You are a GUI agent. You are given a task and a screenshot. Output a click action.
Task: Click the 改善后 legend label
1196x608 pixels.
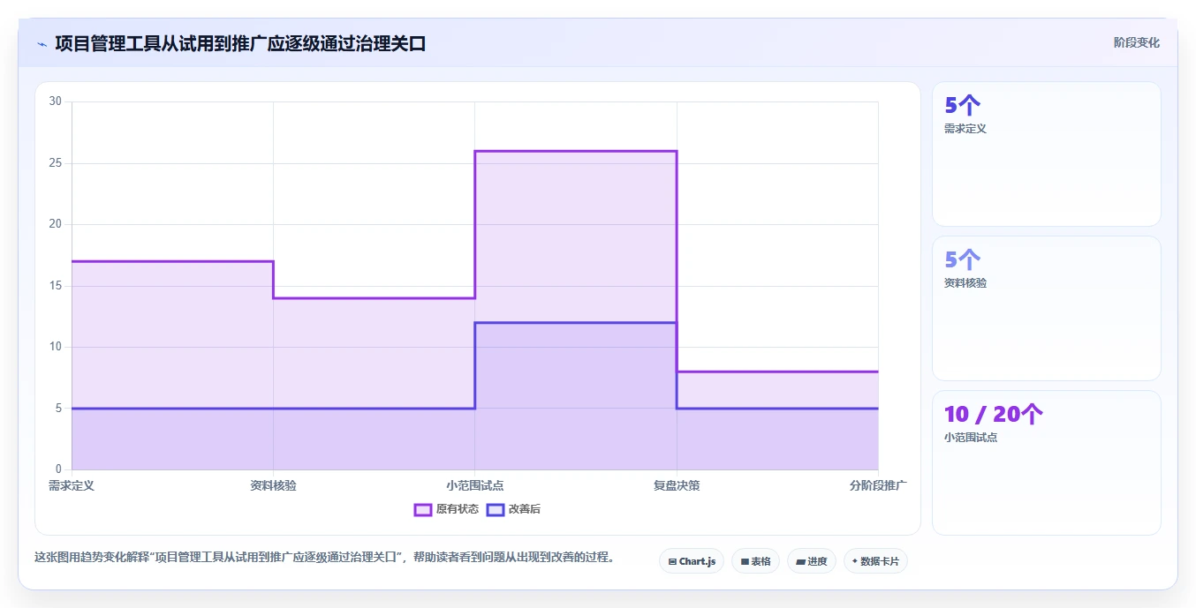[524, 509]
